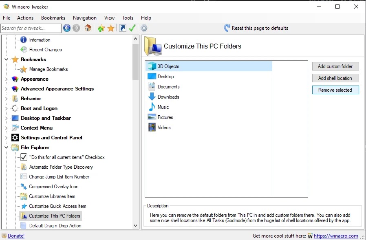Screen dimensions: 366x240
Task: Click the Winaero W logo in status bar
Action: click(310, 236)
